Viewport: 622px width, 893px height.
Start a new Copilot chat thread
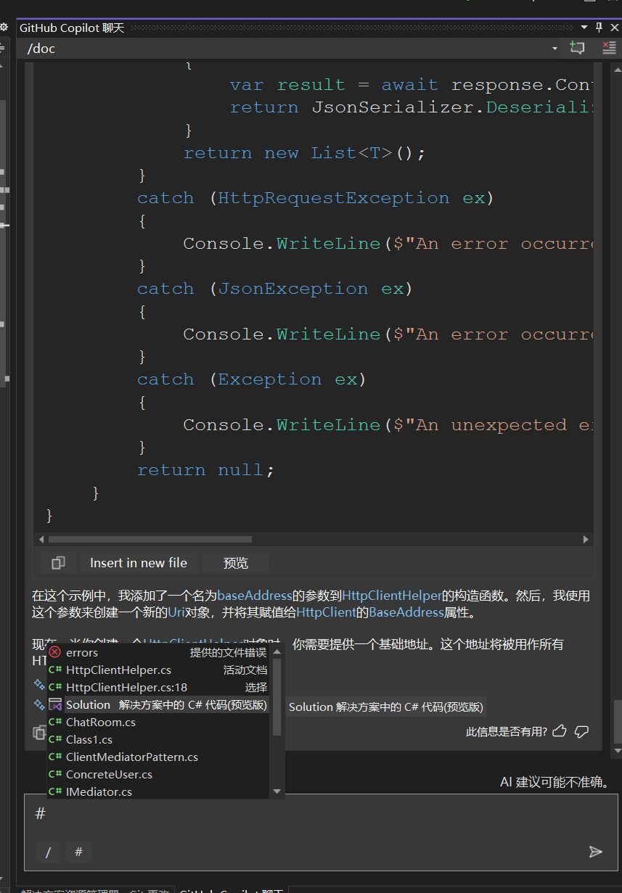(577, 48)
